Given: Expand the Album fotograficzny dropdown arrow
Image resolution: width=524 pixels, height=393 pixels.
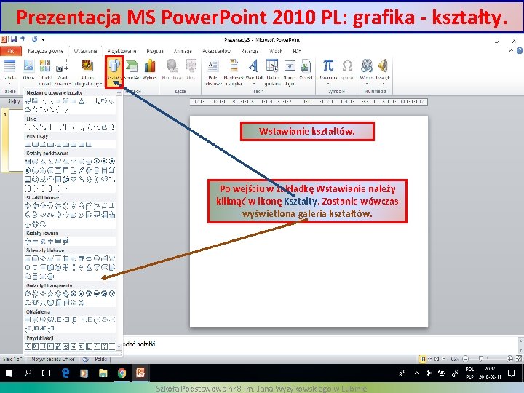Looking at the screenshot, I should pyautogui.click(x=101, y=84).
